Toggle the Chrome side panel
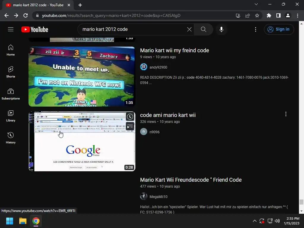Viewport: 304px width, 228px height. click(x=278, y=15)
